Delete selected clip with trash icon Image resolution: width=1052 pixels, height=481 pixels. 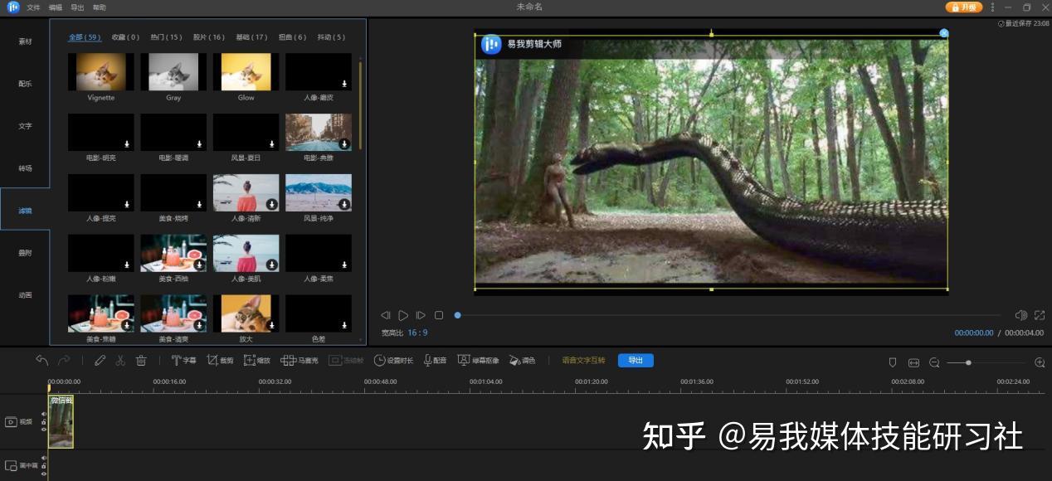click(x=141, y=361)
